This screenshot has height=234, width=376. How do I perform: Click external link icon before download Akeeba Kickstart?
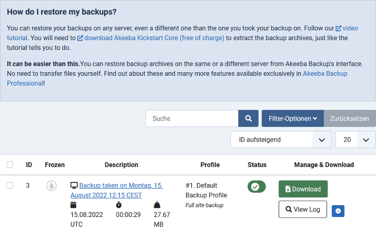pyautogui.click(x=80, y=38)
